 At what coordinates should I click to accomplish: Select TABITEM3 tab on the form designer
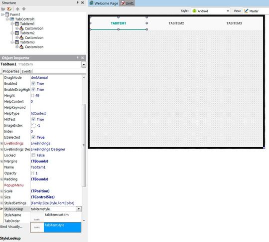pyautogui.click(x=234, y=23)
